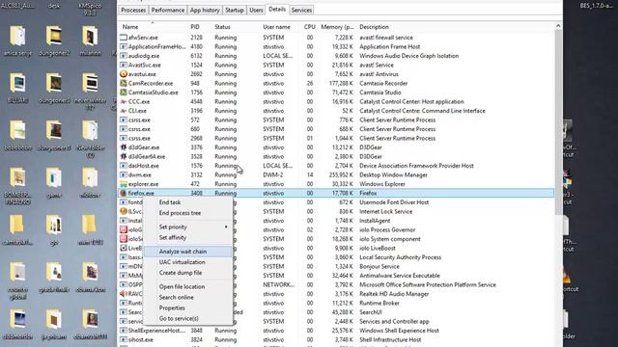Click the CCC.exe red icon
This screenshot has width=618, height=347.
tap(124, 101)
